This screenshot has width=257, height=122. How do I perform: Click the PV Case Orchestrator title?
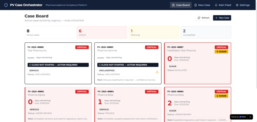click(26, 5)
